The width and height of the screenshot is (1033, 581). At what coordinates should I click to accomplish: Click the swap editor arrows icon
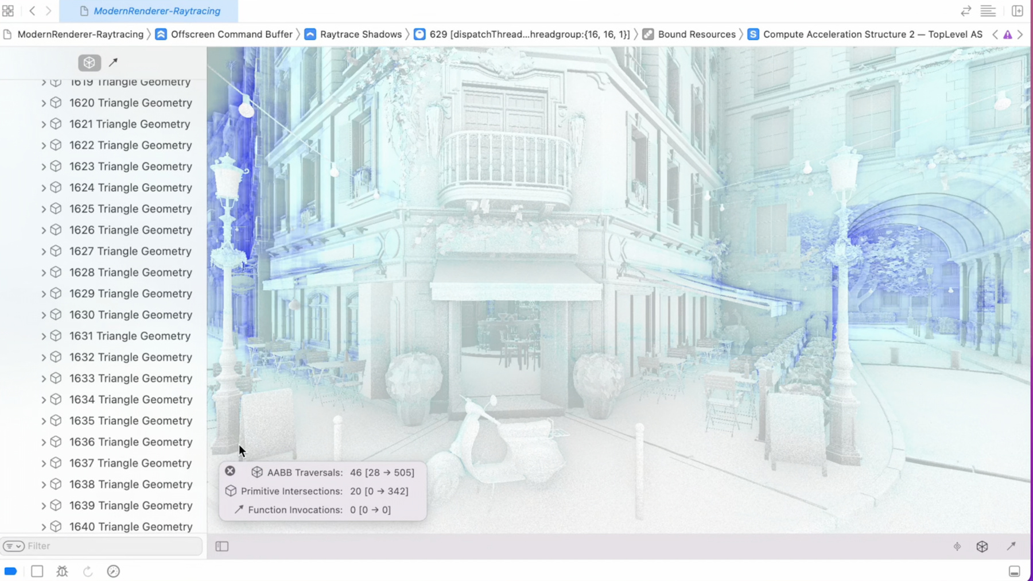click(966, 11)
